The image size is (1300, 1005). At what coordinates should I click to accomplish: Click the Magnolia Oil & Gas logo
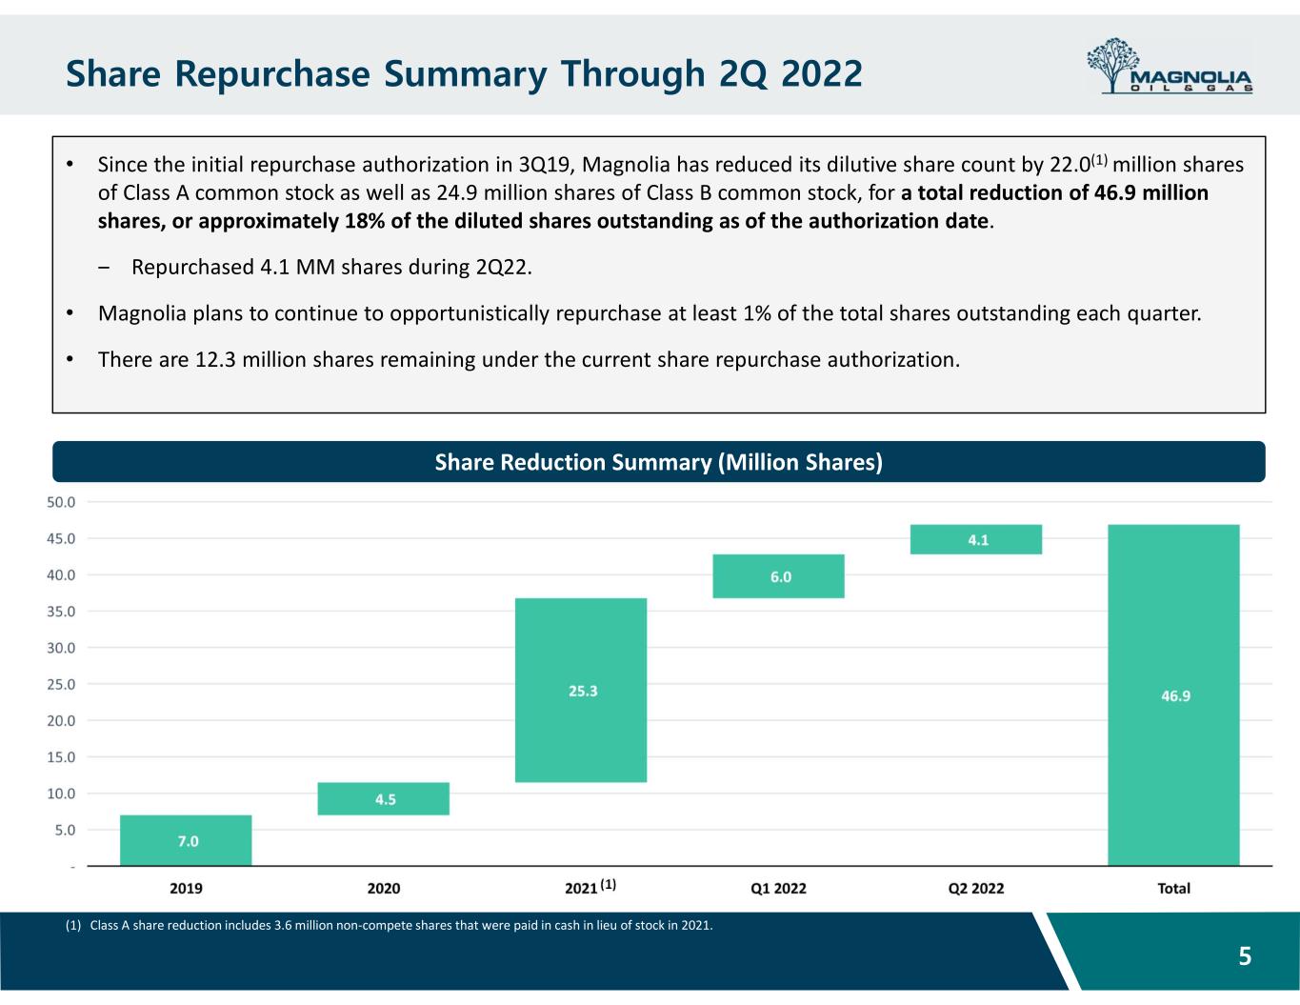(x=1170, y=66)
